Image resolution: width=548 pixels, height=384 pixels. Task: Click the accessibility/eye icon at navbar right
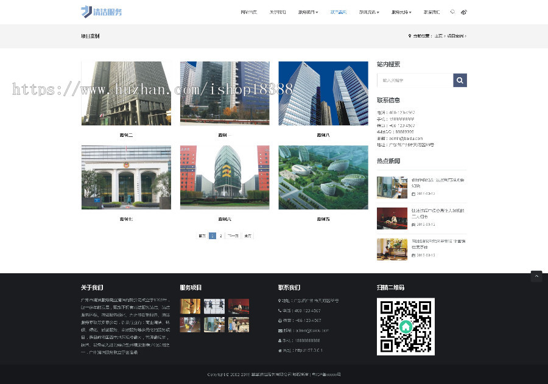pos(464,12)
